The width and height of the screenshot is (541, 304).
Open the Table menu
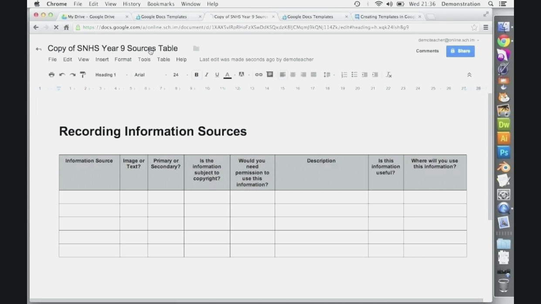click(163, 59)
